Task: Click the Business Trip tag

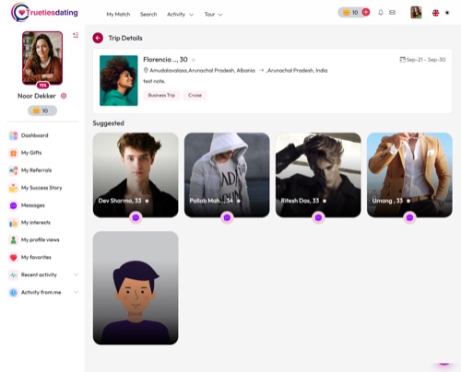Action: [x=161, y=95]
